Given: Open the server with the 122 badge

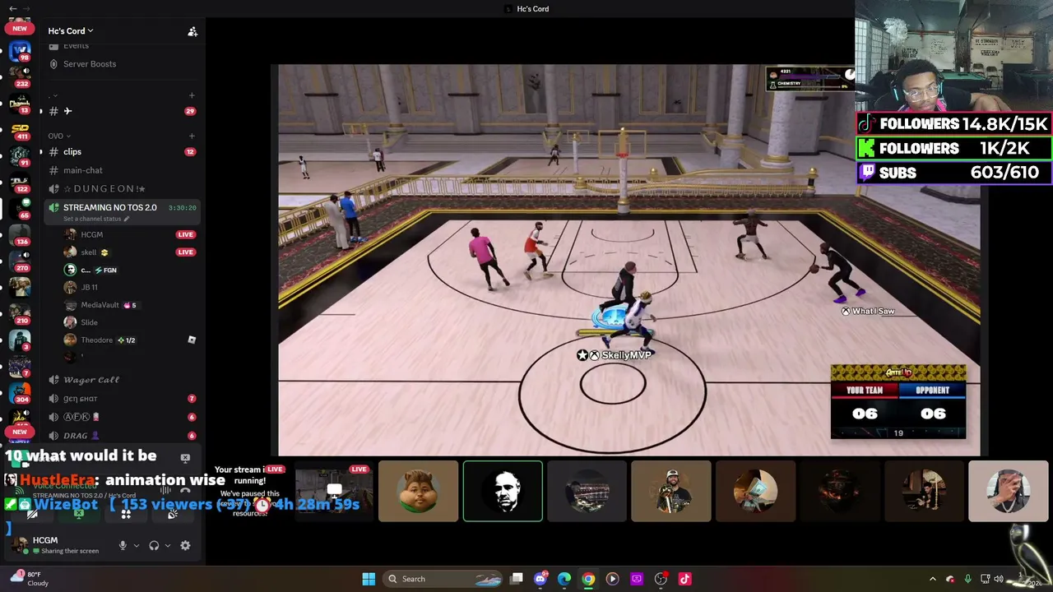Looking at the screenshot, I should [x=20, y=183].
